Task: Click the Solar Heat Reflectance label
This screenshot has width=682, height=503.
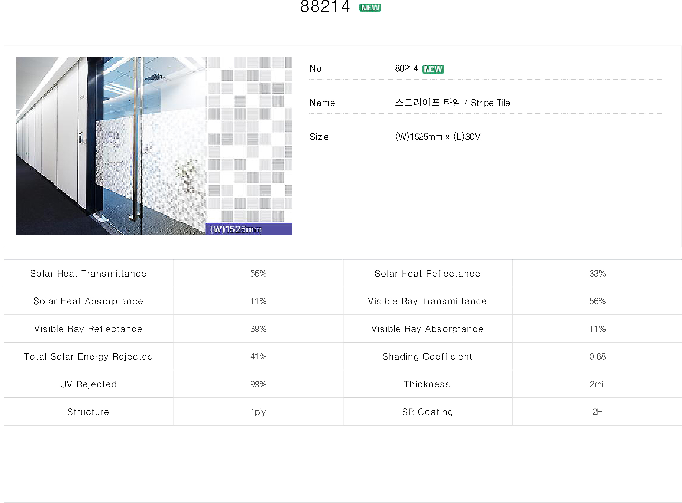Action: (x=428, y=273)
